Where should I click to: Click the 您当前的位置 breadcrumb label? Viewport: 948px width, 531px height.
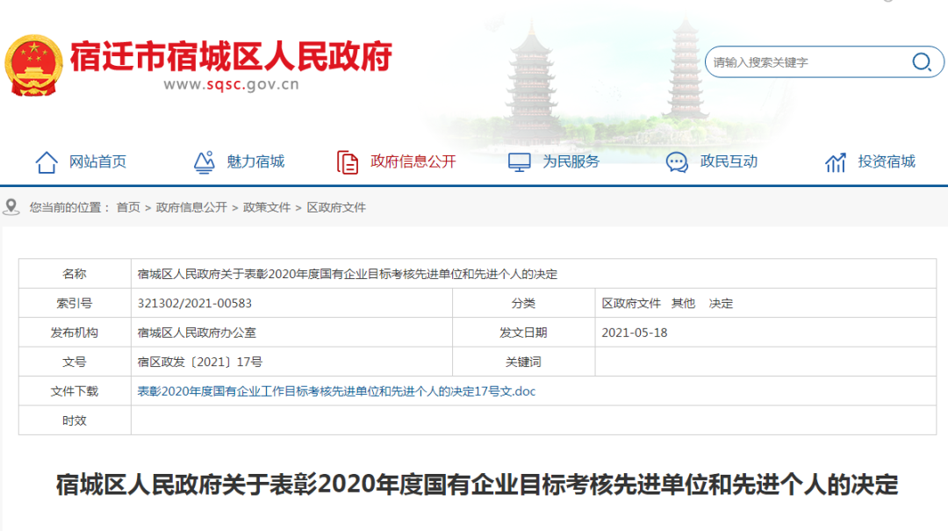click(x=69, y=207)
